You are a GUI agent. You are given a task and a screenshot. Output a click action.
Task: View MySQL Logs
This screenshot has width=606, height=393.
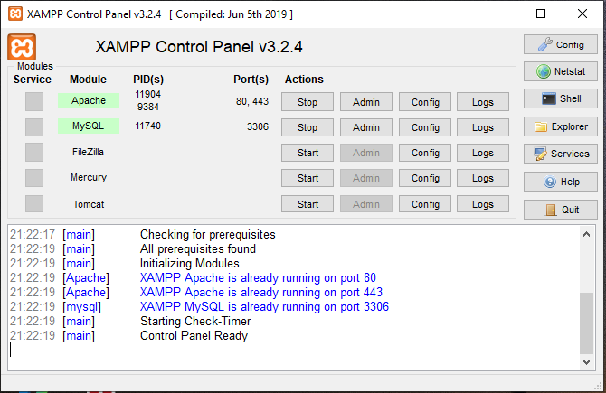click(x=483, y=127)
